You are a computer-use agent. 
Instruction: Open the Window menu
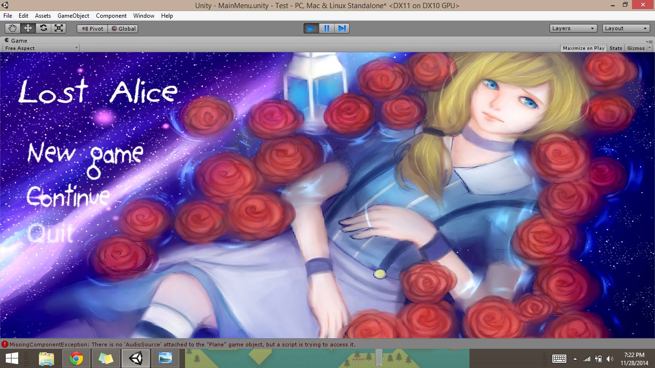(x=144, y=16)
